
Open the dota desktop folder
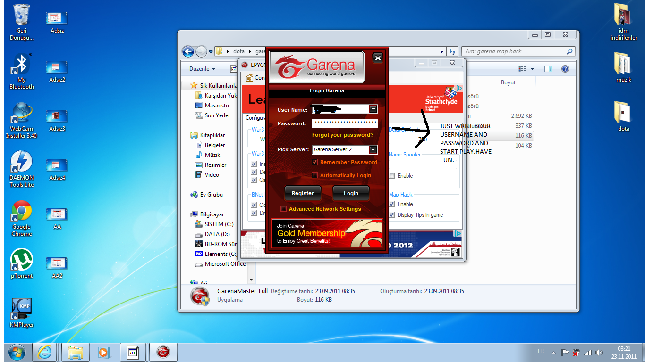tap(623, 116)
